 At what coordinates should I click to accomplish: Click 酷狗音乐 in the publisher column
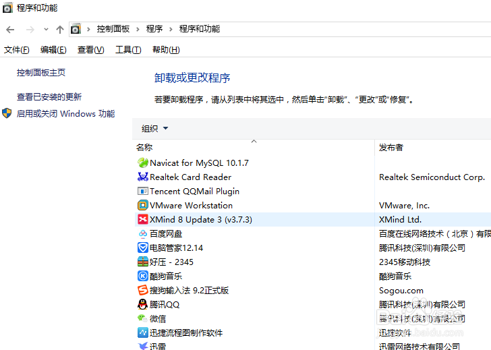point(395,276)
